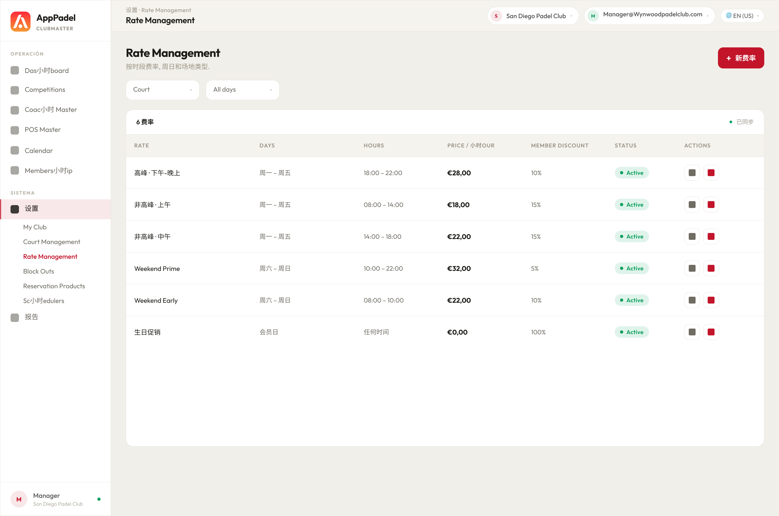The height and width of the screenshot is (516, 779).
Task: Edit the 高峰 · 下午-晚上 rate
Action: pyautogui.click(x=692, y=173)
